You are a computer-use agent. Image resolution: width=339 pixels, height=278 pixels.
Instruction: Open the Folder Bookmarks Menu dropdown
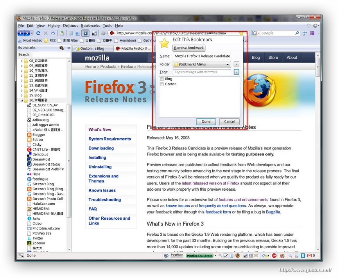tap(202, 64)
